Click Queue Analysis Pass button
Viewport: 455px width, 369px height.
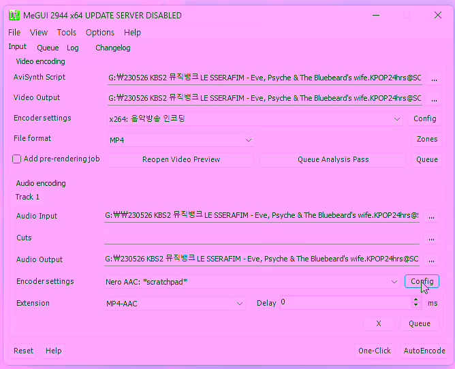click(x=332, y=160)
